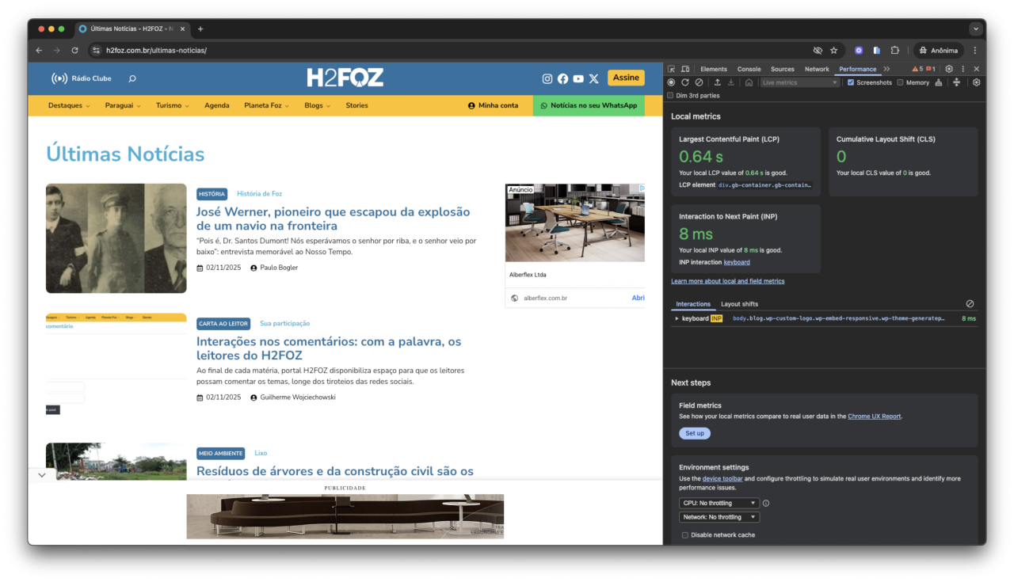
Task: Open the CPU throttling dropdown
Action: click(x=719, y=503)
